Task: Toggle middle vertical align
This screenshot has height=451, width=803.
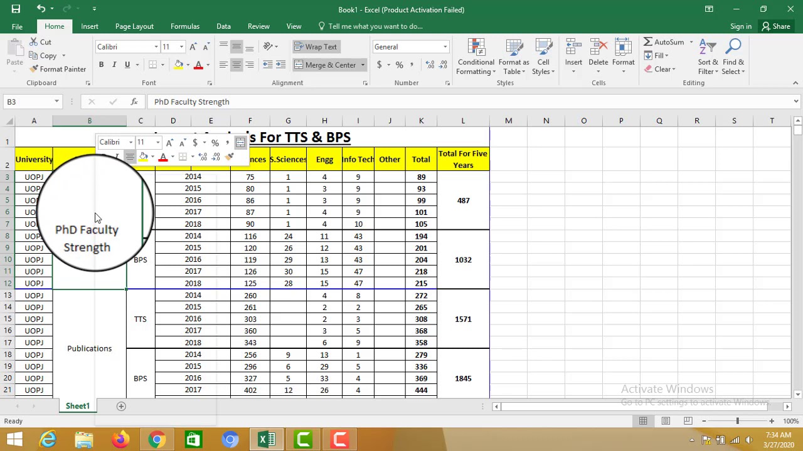Action: pos(237,47)
